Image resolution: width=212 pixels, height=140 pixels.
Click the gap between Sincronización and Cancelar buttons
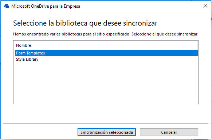pos(138,132)
